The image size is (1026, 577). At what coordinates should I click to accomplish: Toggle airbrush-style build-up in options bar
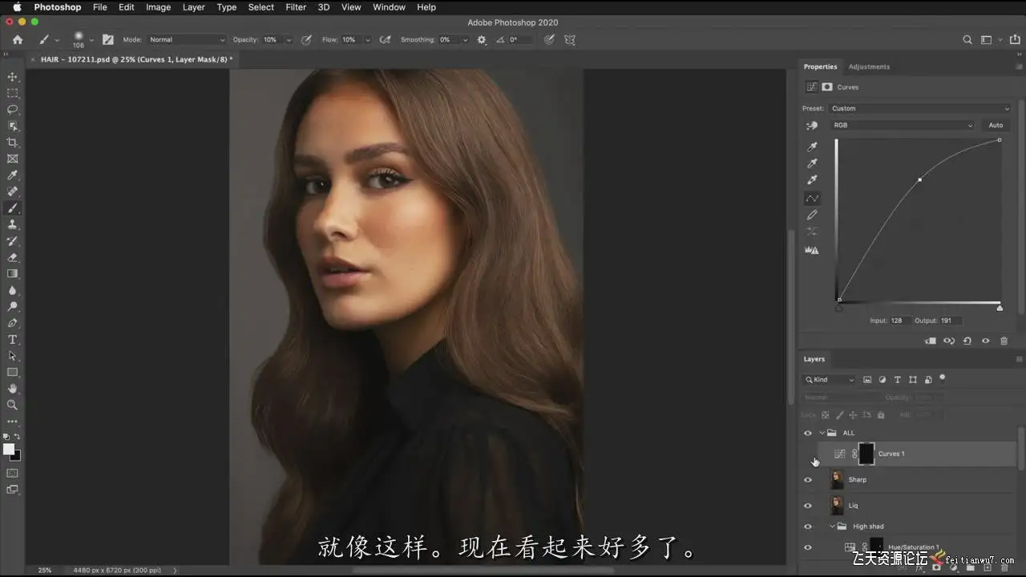386,39
